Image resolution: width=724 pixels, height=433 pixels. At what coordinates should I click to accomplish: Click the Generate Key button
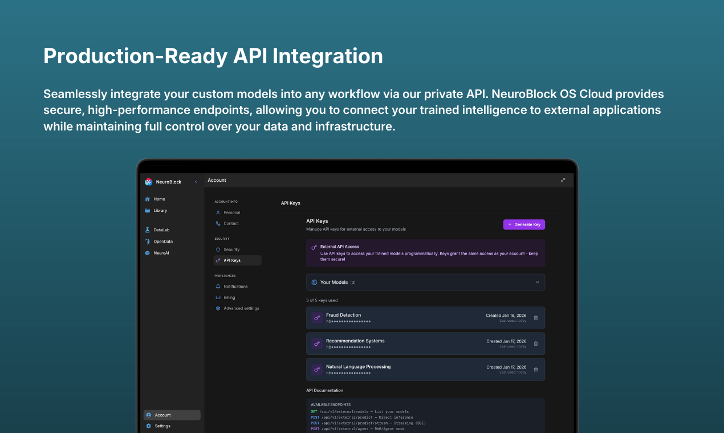click(x=524, y=224)
